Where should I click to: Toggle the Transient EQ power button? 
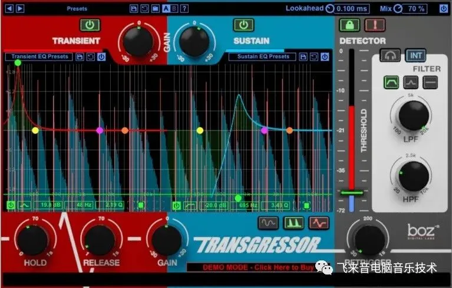tap(101, 57)
